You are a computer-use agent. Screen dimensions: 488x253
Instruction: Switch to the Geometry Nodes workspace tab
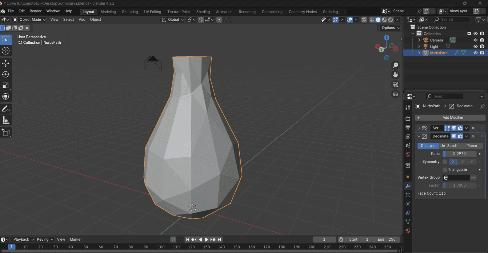pyautogui.click(x=302, y=12)
